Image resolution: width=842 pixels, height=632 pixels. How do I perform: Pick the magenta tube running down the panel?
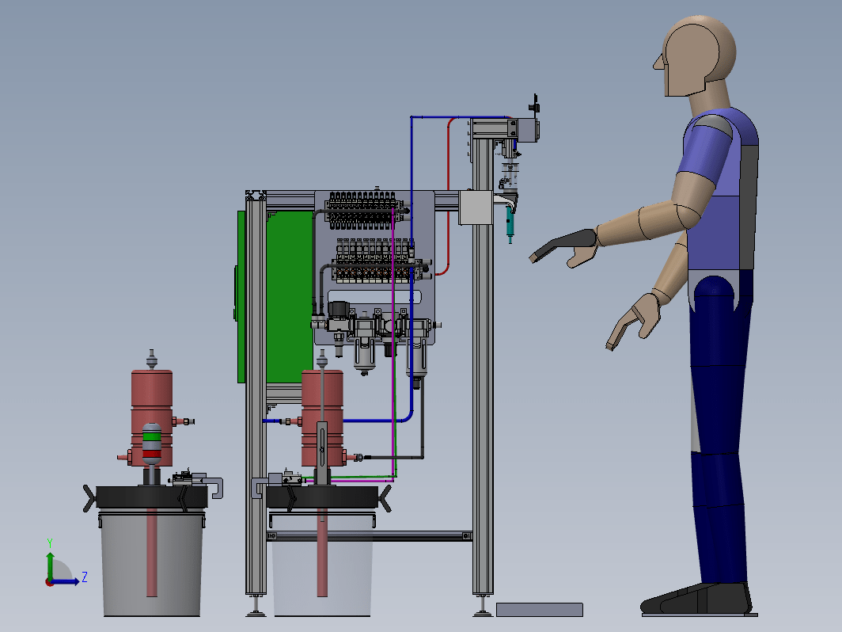click(393, 344)
